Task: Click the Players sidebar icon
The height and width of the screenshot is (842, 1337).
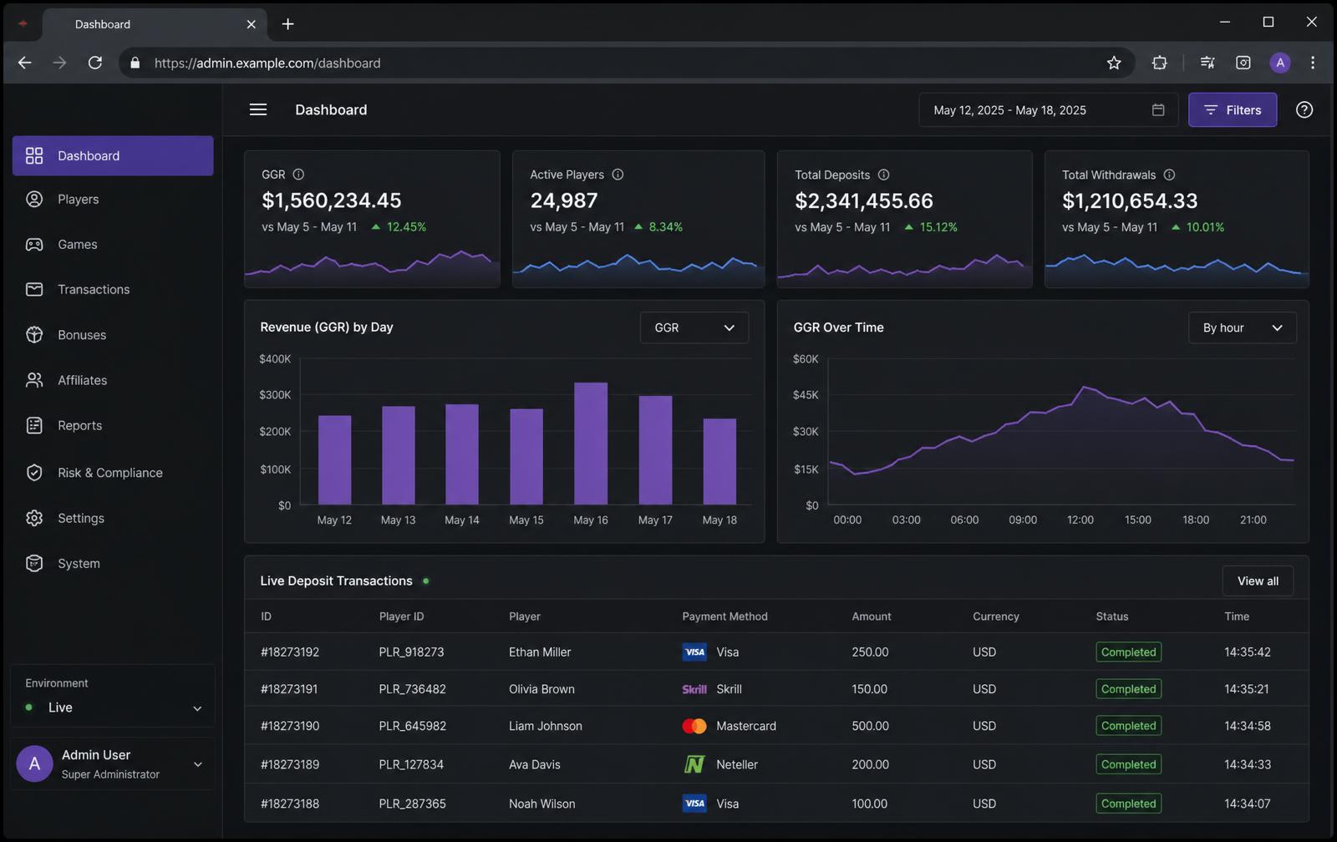Action: point(34,199)
